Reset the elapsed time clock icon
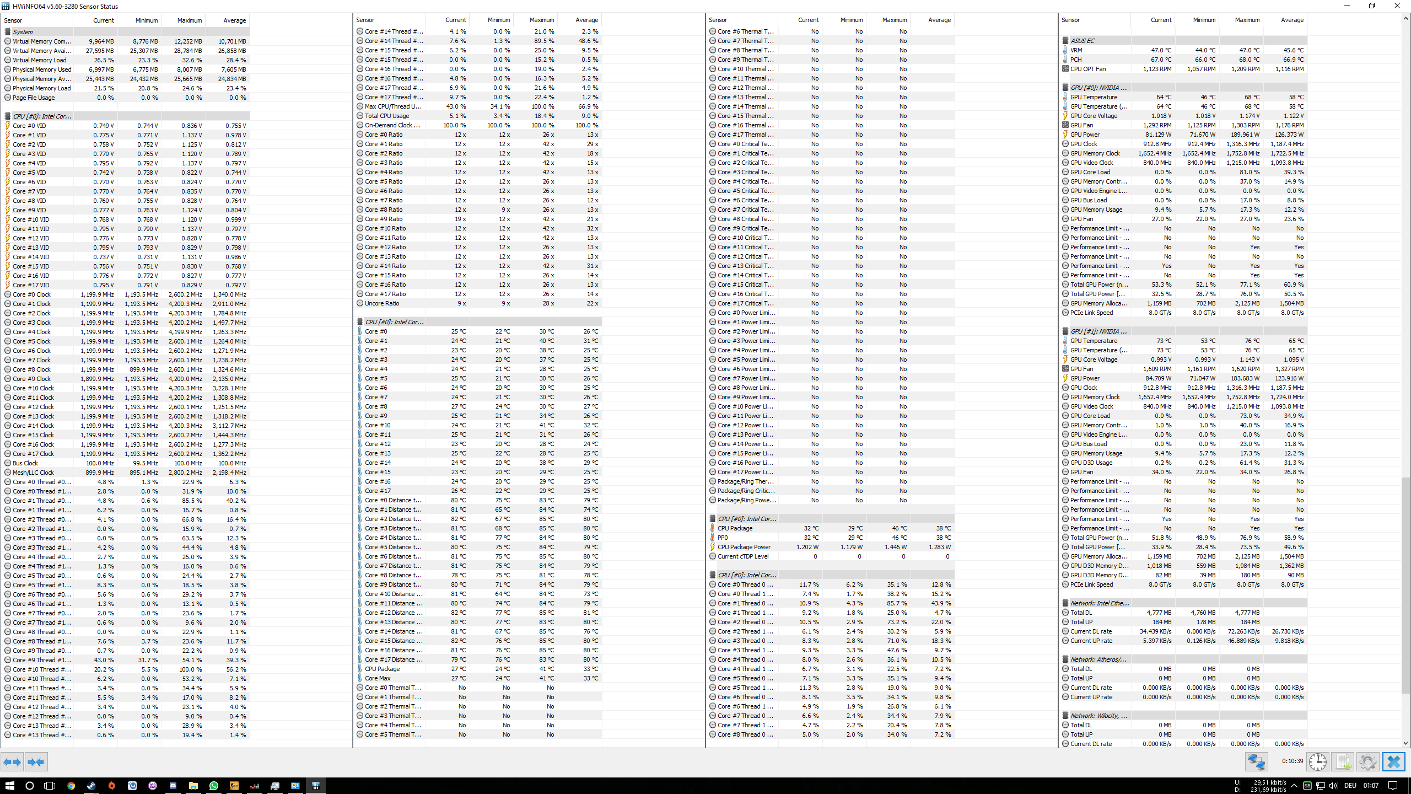This screenshot has height=794, width=1411. pos(1318,762)
